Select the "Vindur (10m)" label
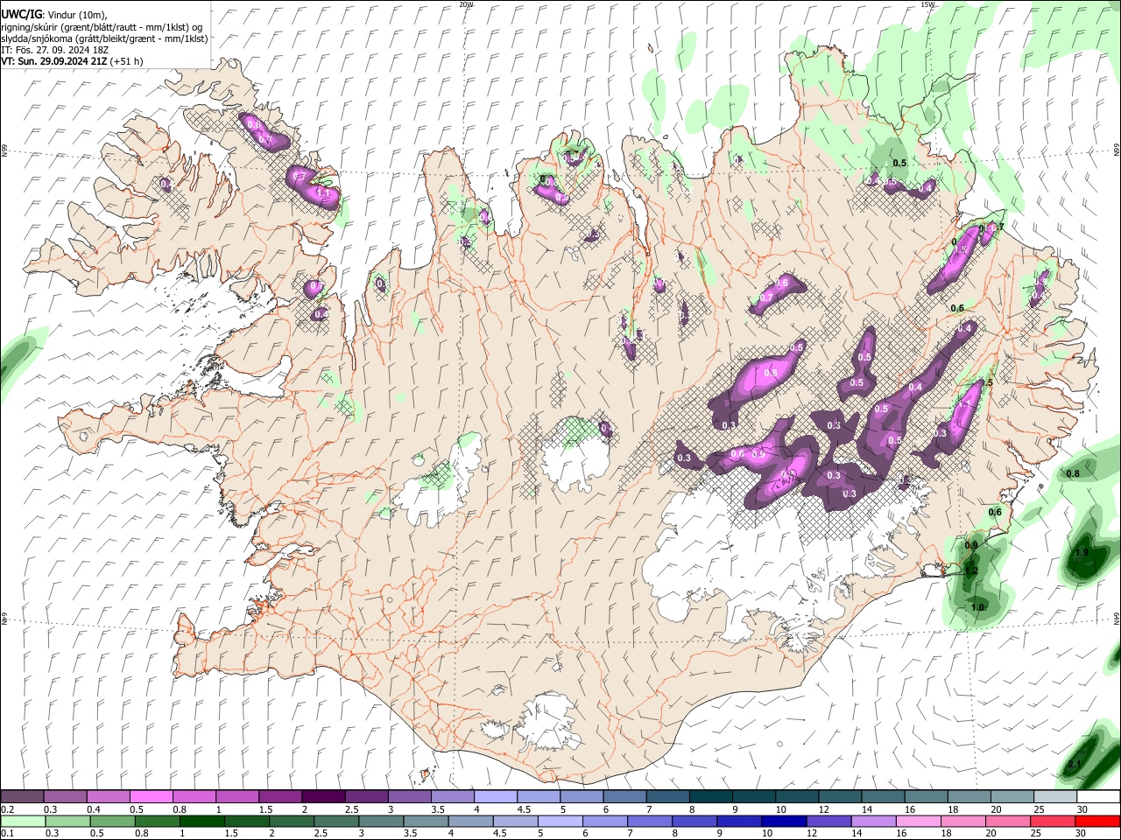Image resolution: width=1121 pixels, height=840 pixels. click(75, 15)
